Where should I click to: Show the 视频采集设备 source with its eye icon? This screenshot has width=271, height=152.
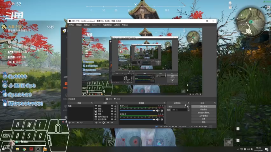[x=112, y=117]
